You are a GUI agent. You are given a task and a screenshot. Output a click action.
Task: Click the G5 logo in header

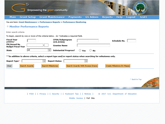[x=20, y=7]
